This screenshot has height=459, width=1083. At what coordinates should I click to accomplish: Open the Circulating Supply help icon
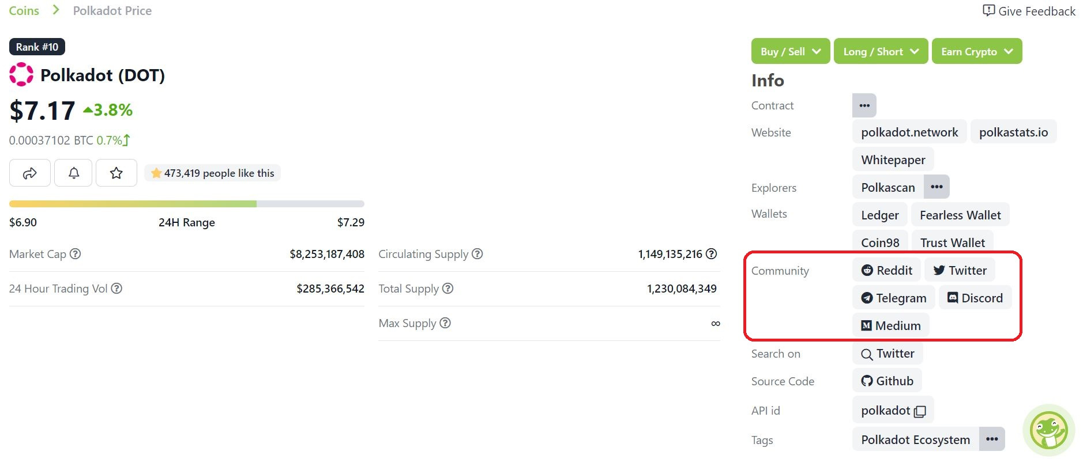tap(477, 254)
